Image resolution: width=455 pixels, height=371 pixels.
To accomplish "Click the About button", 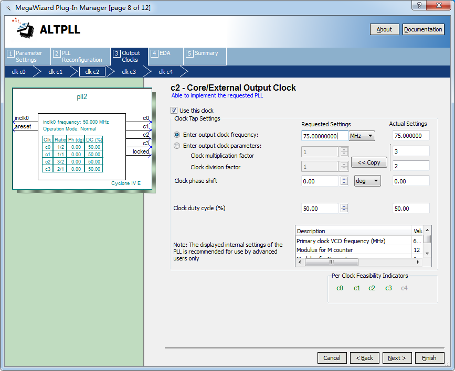I will tap(384, 29).
